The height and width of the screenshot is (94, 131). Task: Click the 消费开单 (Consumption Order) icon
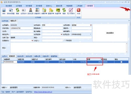pos(44,10)
